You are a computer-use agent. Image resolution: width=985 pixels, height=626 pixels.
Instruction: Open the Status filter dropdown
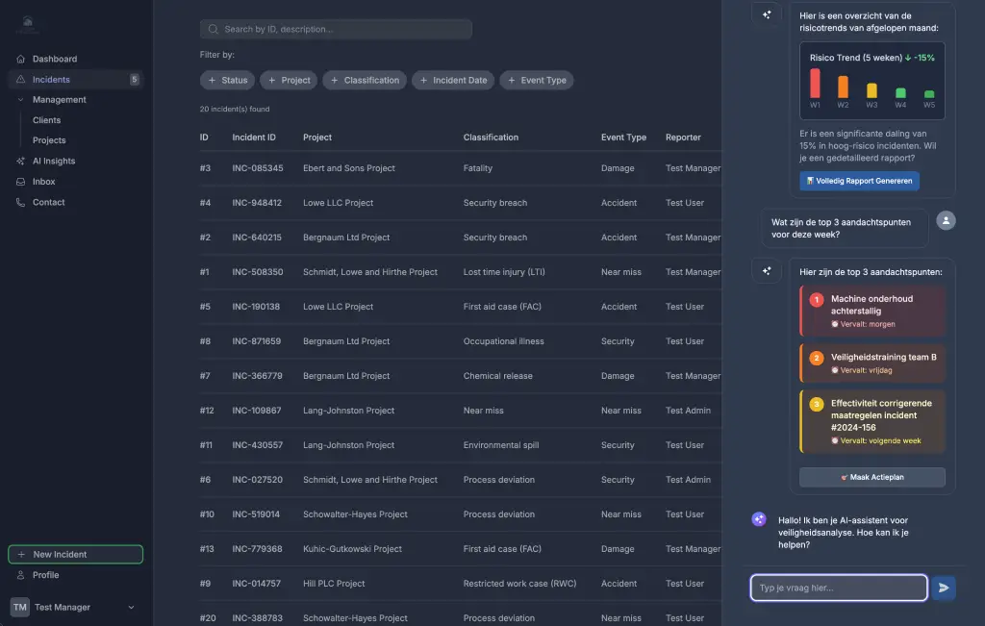(227, 80)
